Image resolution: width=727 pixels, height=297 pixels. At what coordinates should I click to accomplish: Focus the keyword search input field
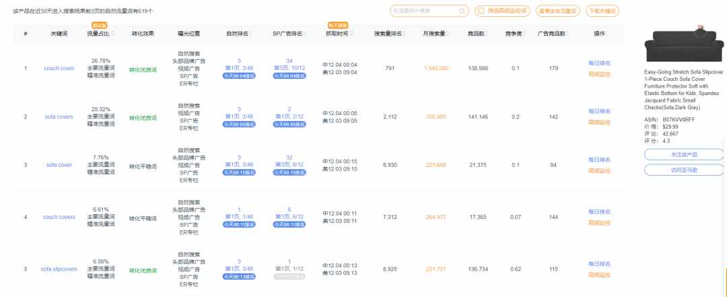(429, 11)
